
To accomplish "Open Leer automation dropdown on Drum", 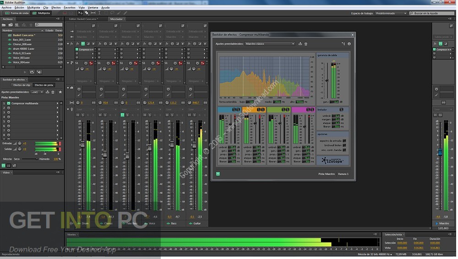I will pos(85,110).
